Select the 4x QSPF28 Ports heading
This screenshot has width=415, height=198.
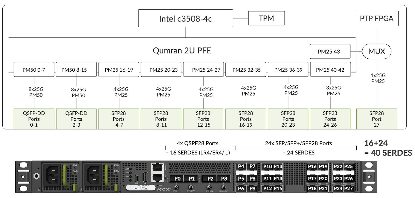(x=198, y=143)
